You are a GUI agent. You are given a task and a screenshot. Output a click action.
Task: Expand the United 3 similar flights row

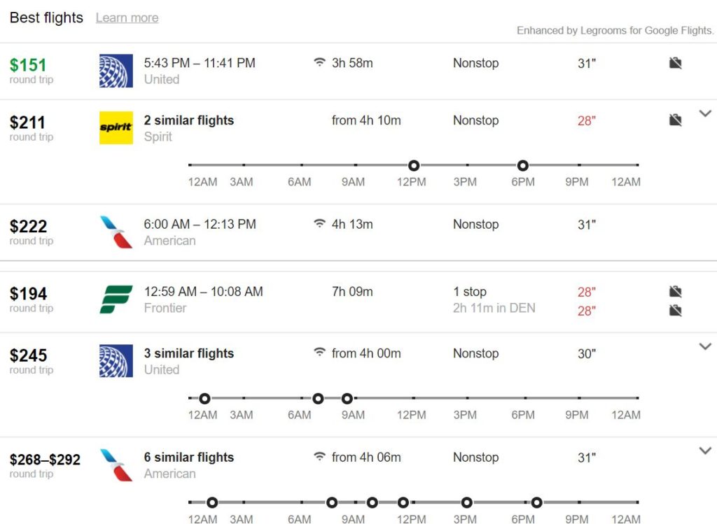click(705, 346)
